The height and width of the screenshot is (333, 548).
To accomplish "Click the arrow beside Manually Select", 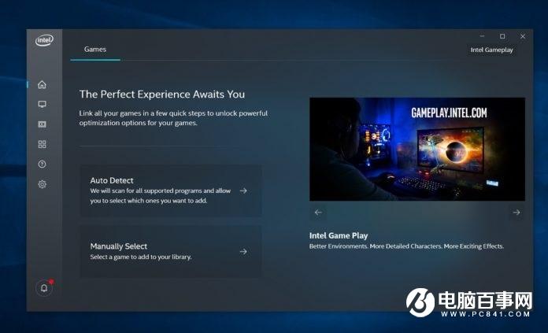I will tap(243, 252).
